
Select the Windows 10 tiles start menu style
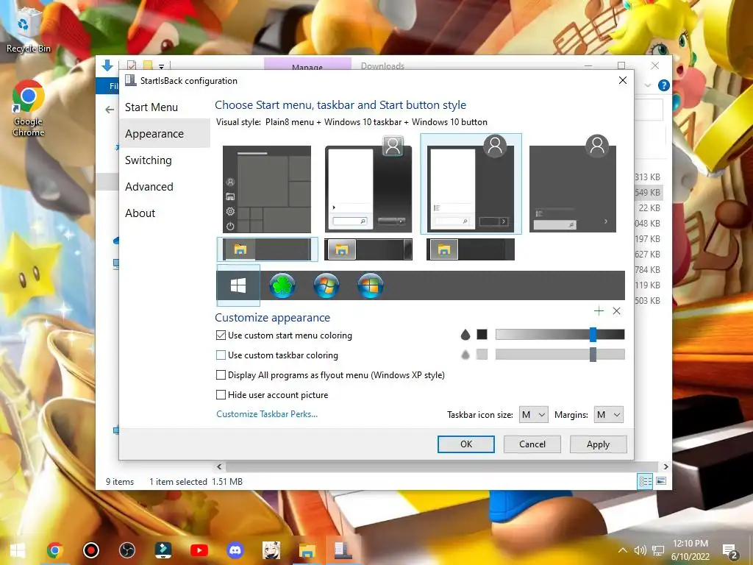[x=266, y=189]
